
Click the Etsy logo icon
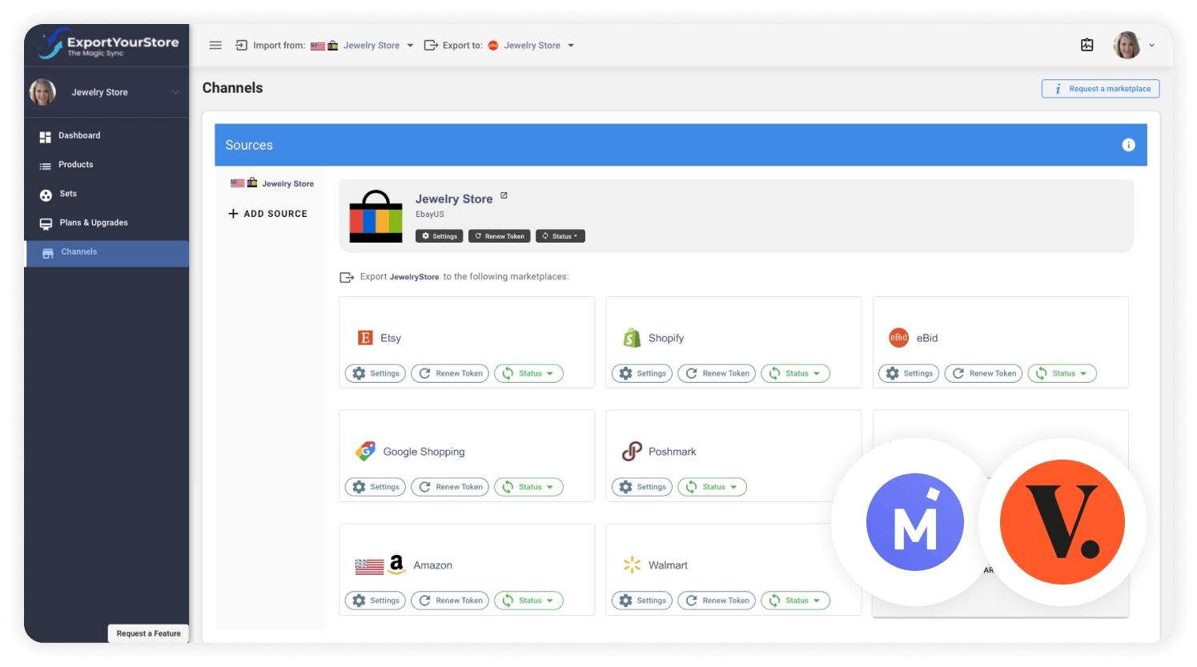pos(365,338)
